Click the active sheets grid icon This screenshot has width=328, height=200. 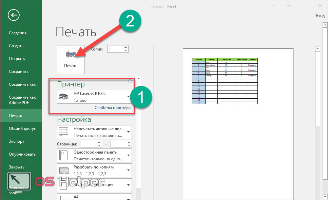[x=63, y=132]
